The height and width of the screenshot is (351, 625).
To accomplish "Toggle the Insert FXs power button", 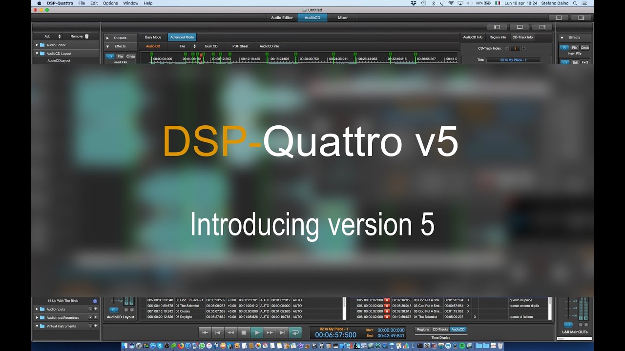I will pyautogui.click(x=564, y=47).
